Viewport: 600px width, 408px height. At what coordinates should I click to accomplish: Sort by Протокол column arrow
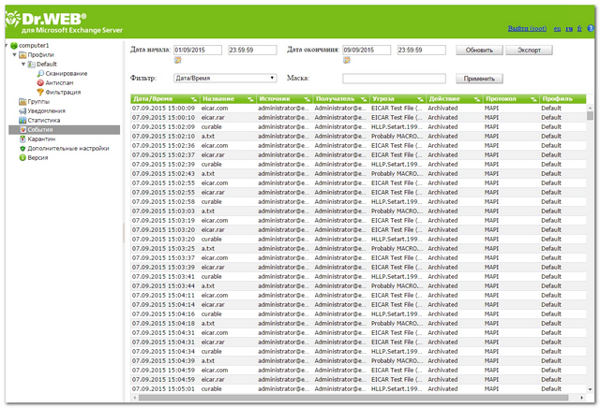click(533, 99)
